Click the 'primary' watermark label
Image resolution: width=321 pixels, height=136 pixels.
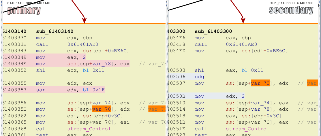coord(24,11)
